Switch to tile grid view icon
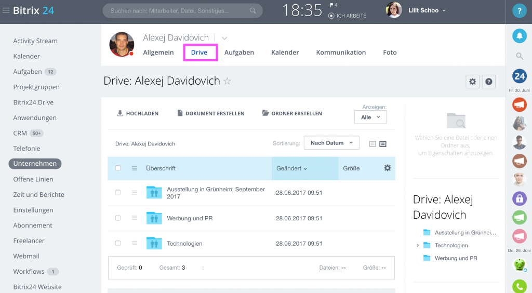532x293 pixels. click(372, 144)
